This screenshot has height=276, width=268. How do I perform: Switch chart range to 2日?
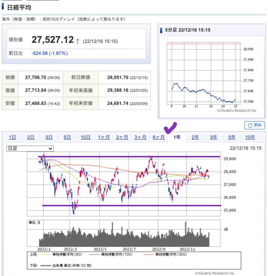click(30, 137)
